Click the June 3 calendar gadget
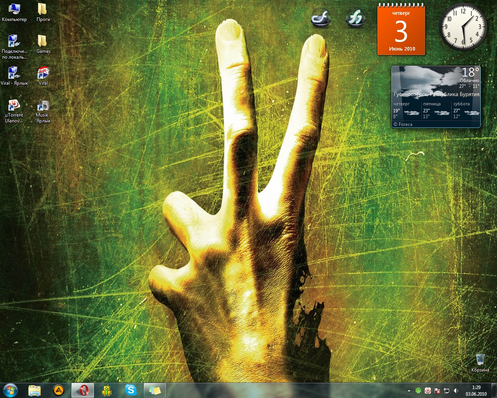497x398 pixels. (x=401, y=29)
